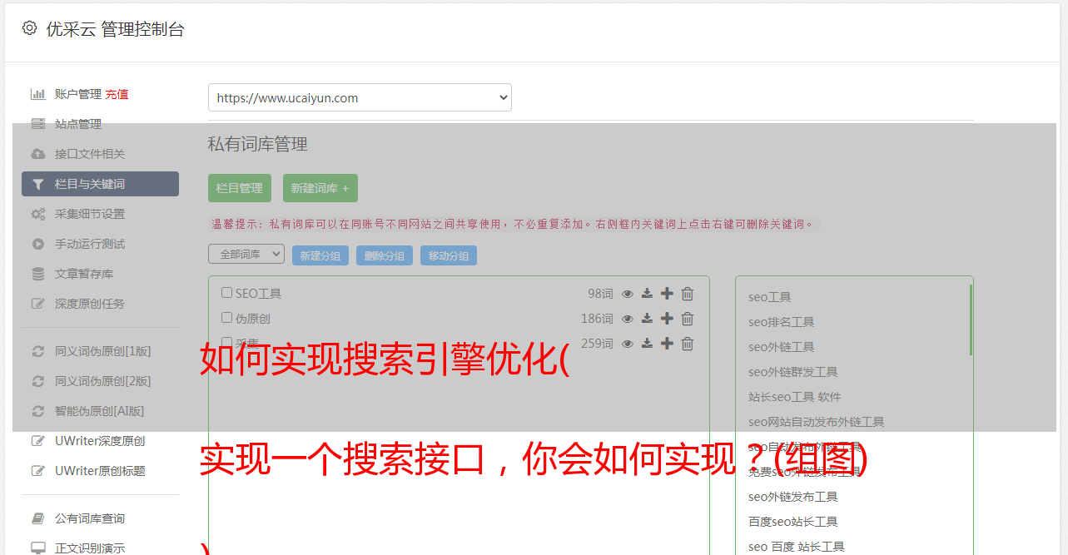Download the 伪原创 word library
The width and height of the screenshot is (1068, 555).
pos(647,319)
